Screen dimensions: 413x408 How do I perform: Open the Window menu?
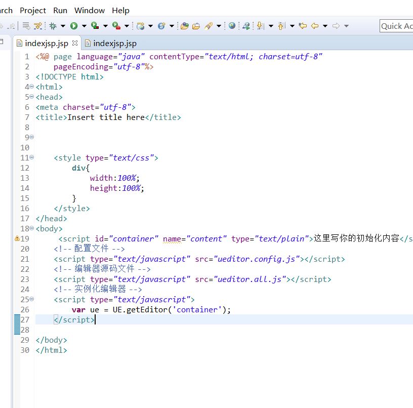click(90, 11)
